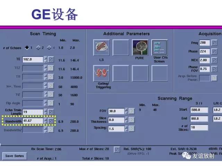Click the Rx Scan Time 2:06 text
Viewport: 222px width, 166px height.
click(46, 149)
